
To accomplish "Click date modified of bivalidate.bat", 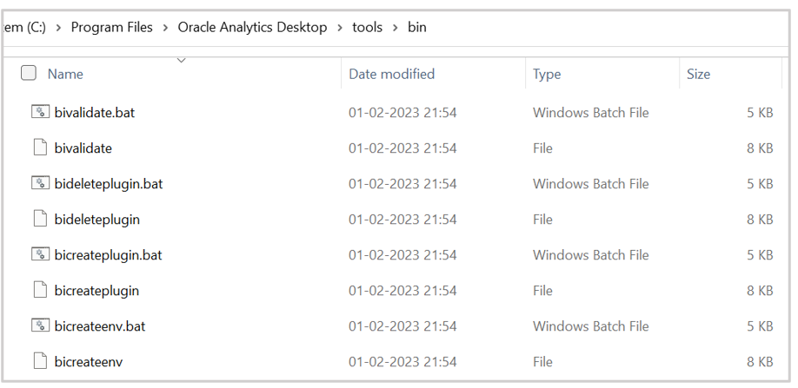I will 402,112.
